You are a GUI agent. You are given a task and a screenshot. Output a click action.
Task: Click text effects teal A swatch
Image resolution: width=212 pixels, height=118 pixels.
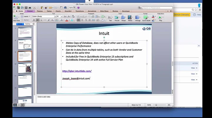coord(72,20)
